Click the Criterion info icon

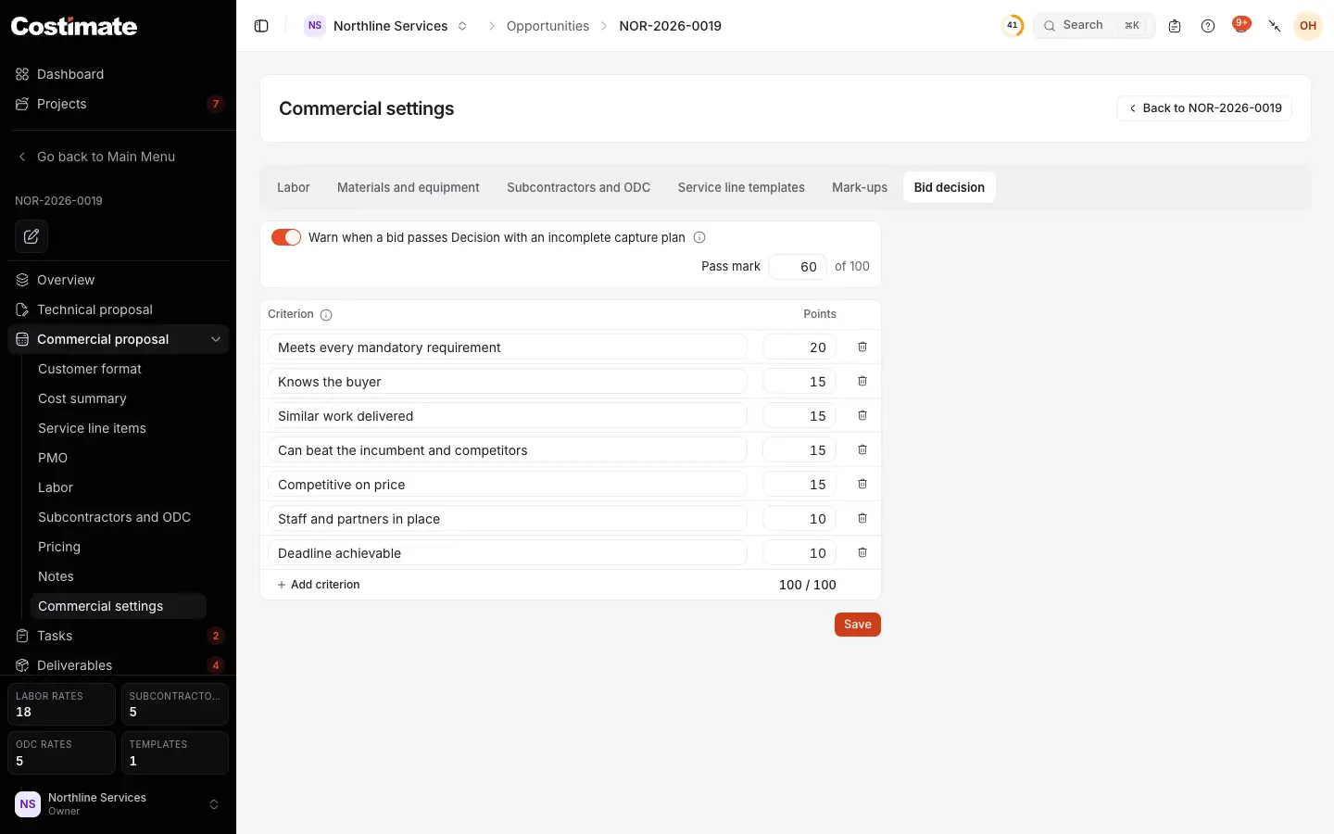pyautogui.click(x=326, y=315)
